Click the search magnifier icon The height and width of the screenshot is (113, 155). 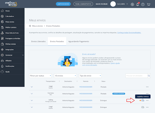[x=149, y=76]
